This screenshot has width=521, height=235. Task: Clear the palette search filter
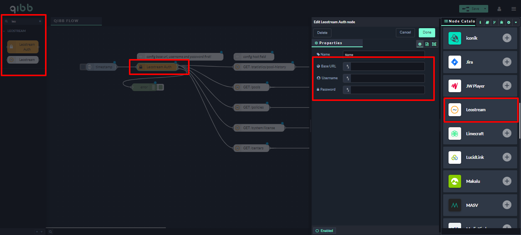coord(40,21)
